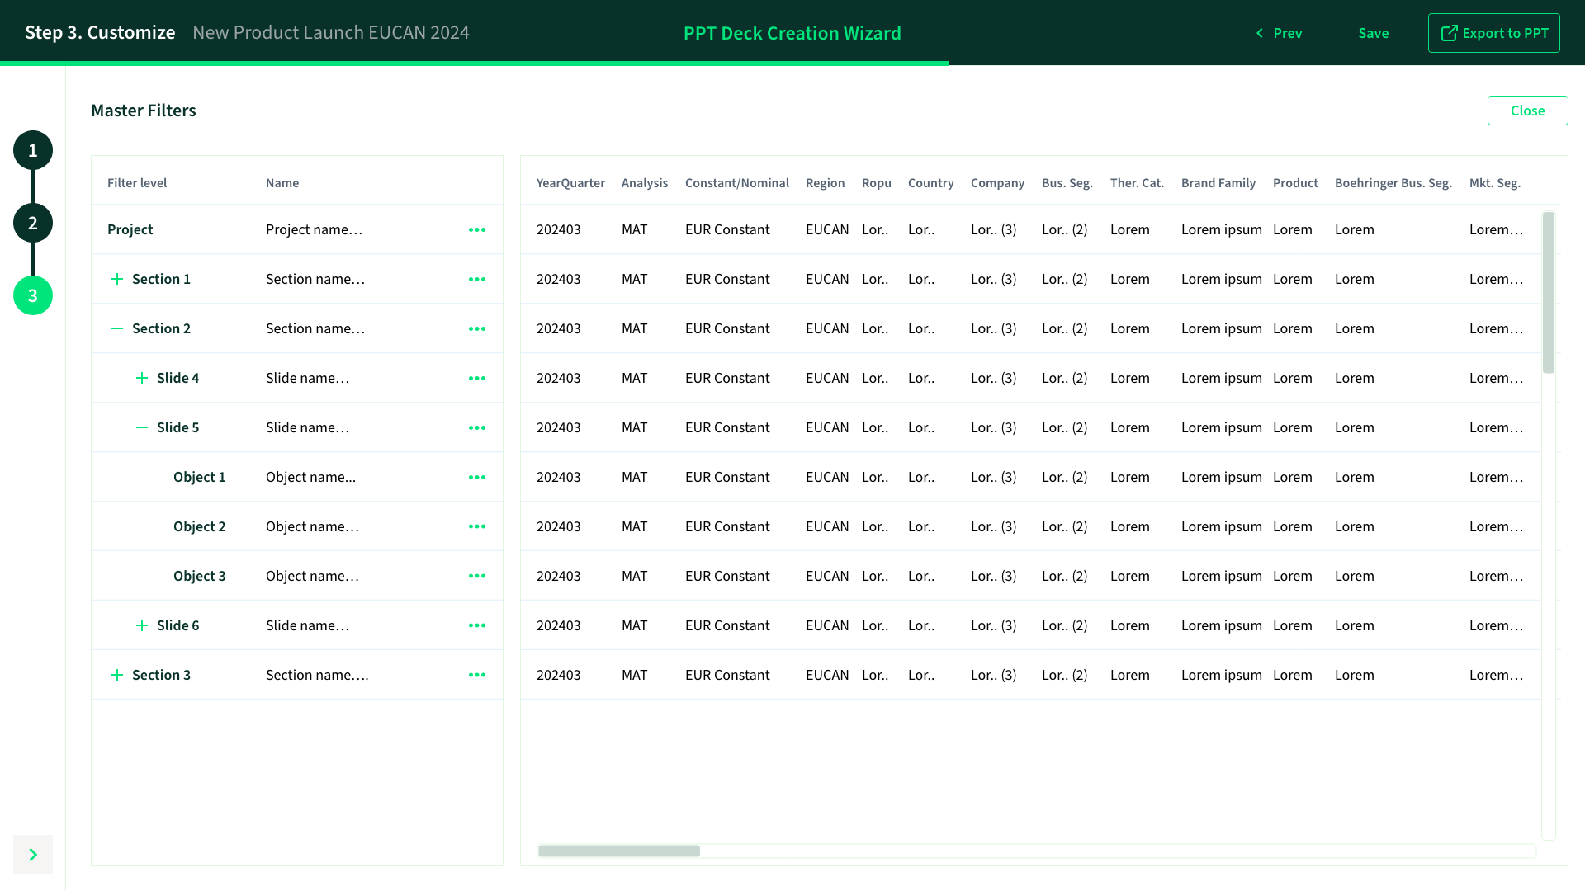
Task: Close the Master Filters panel
Action: click(x=1527, y=111)
